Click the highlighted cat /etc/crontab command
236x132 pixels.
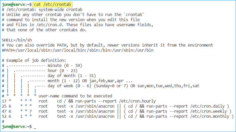pyautogui.click(x=53, y=4)
